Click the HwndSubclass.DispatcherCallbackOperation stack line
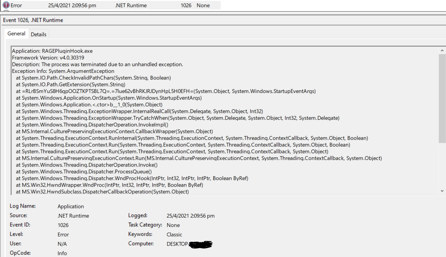Screen dimensions: 446x257 coord(102,192)
